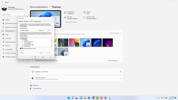Open the Sound Scheme dropdown
The height and width of the screenshot is (100, 178).
[x=29, y=31]
